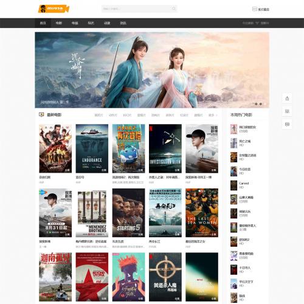Open the 迦南孤儿 poster
Screen dimensions: 304x304
pyautogui.click(x=55, y=277)
